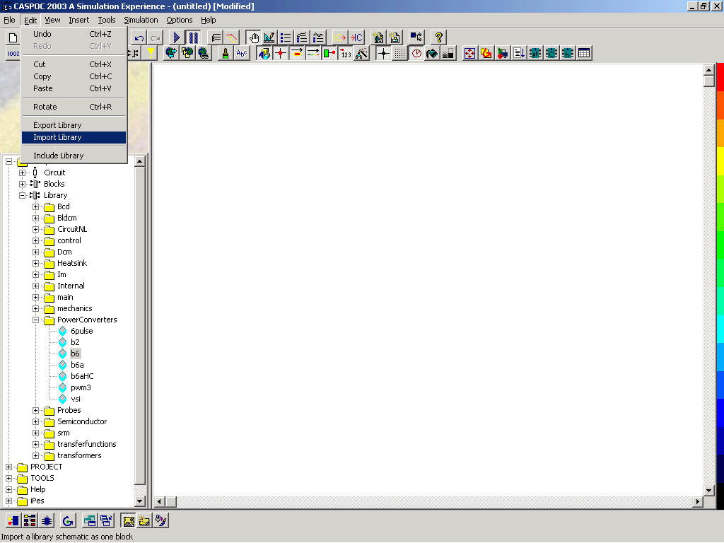Select the Abc text label tool
This screenshot has height=543, width=724.
click(x=242, y=53)
